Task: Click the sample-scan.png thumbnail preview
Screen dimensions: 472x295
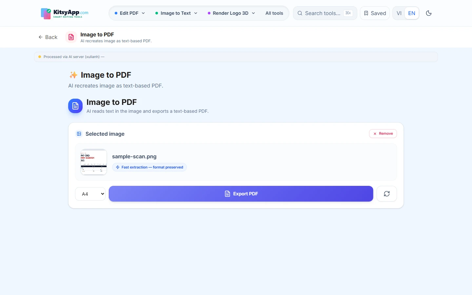Action: point(94,162)
